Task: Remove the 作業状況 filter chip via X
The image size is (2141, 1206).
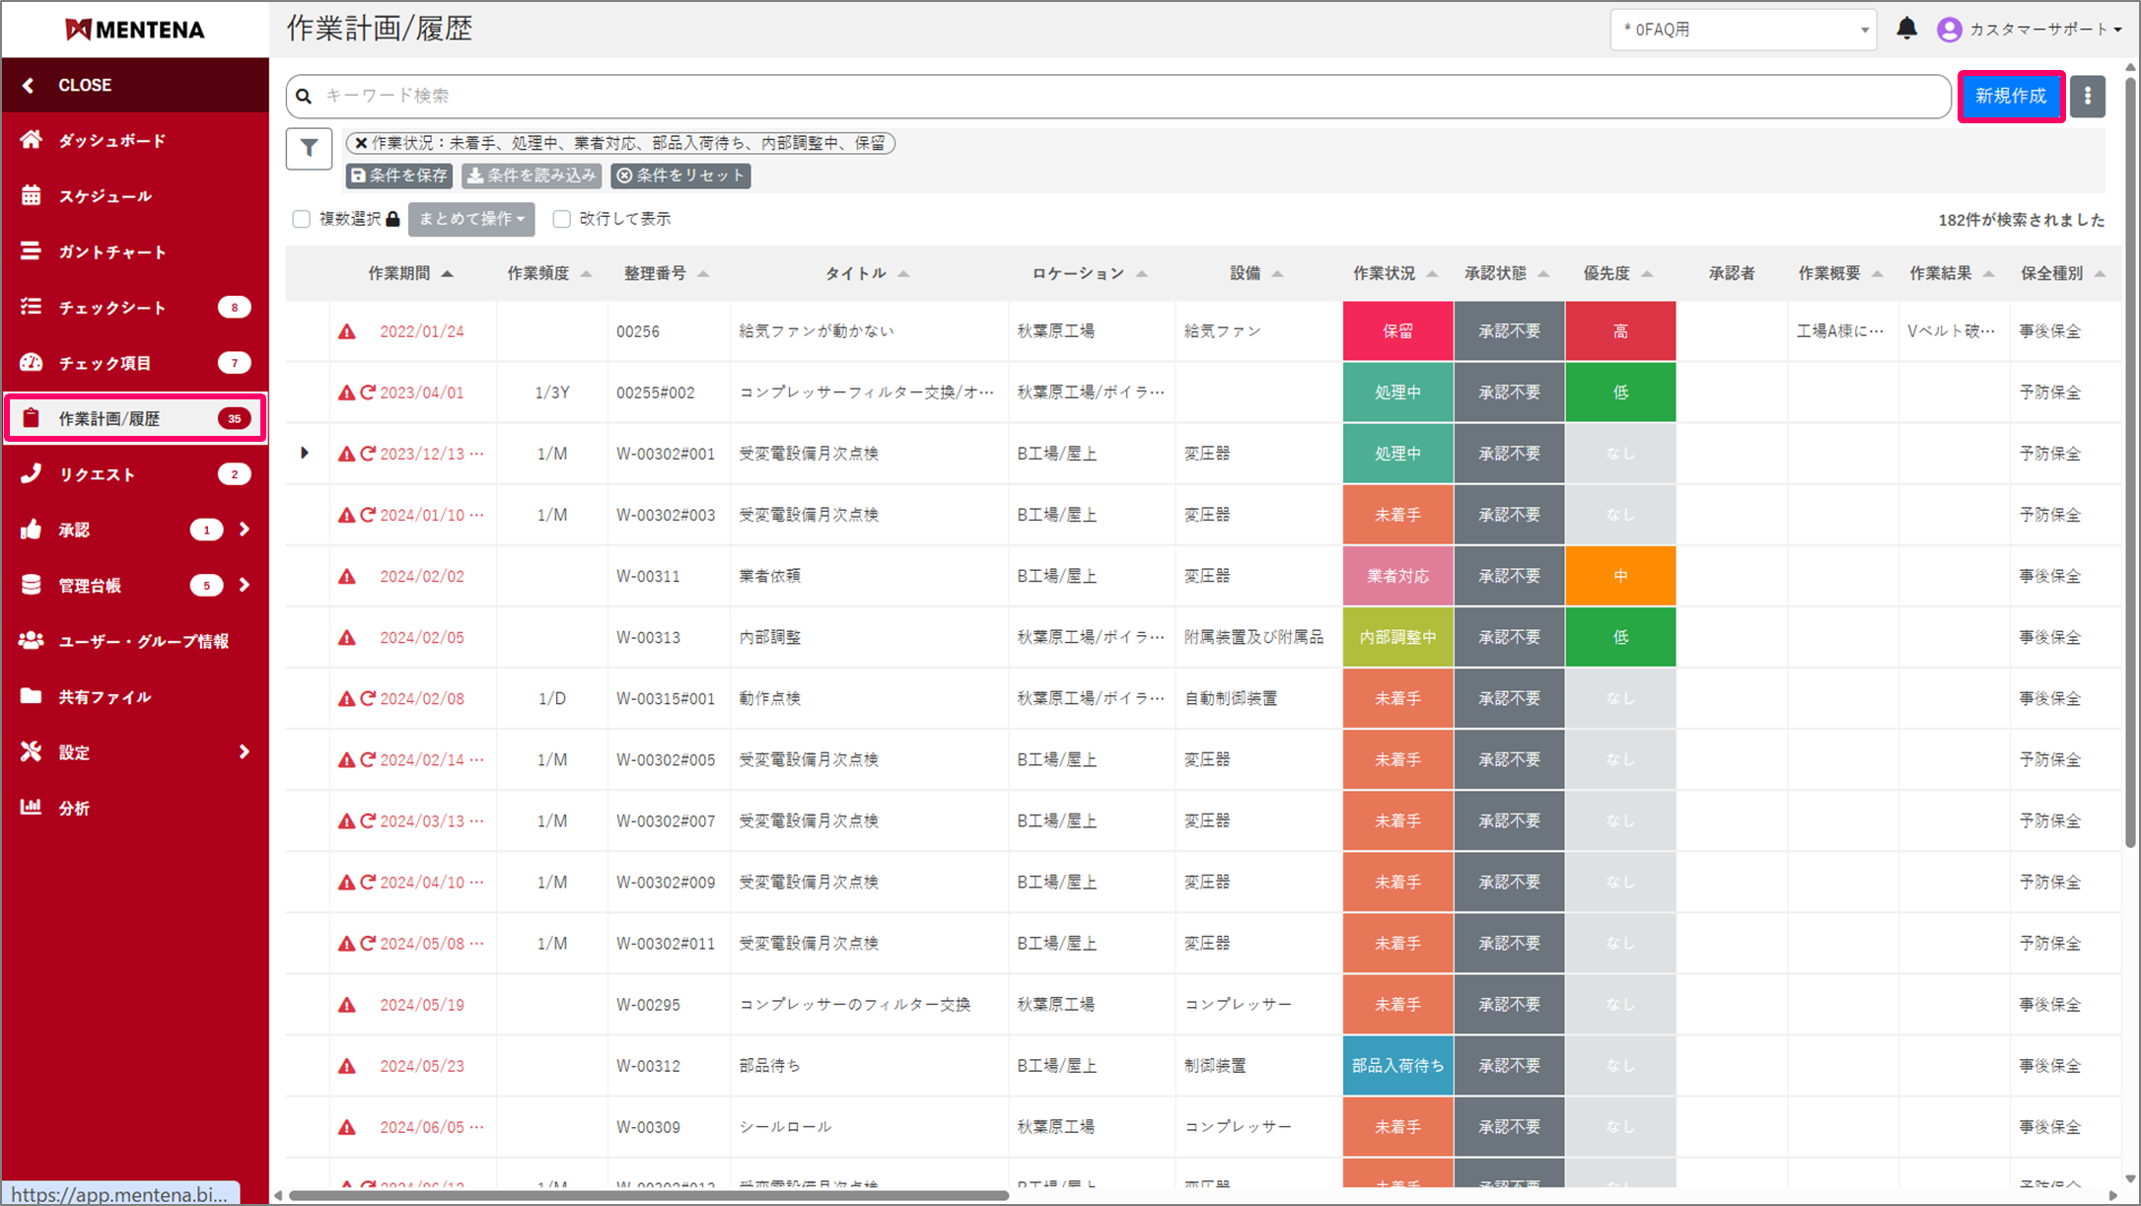Action: pos(361,144)
